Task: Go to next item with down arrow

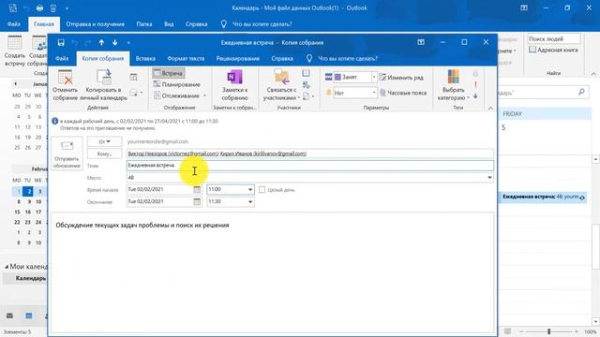Action: tap(114, 42)
